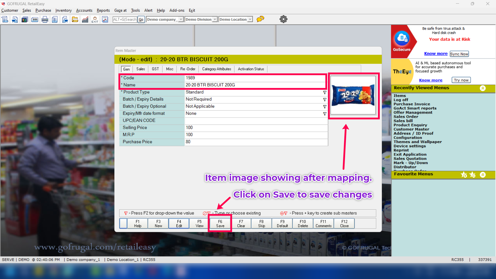Viewport: 496px width, 279px height.
Task: Open the Inventory menu
Action: tap(63, 10)
